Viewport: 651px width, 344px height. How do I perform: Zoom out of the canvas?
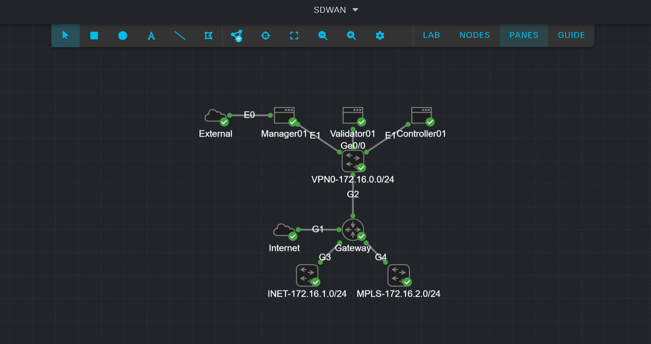(323, 35)
